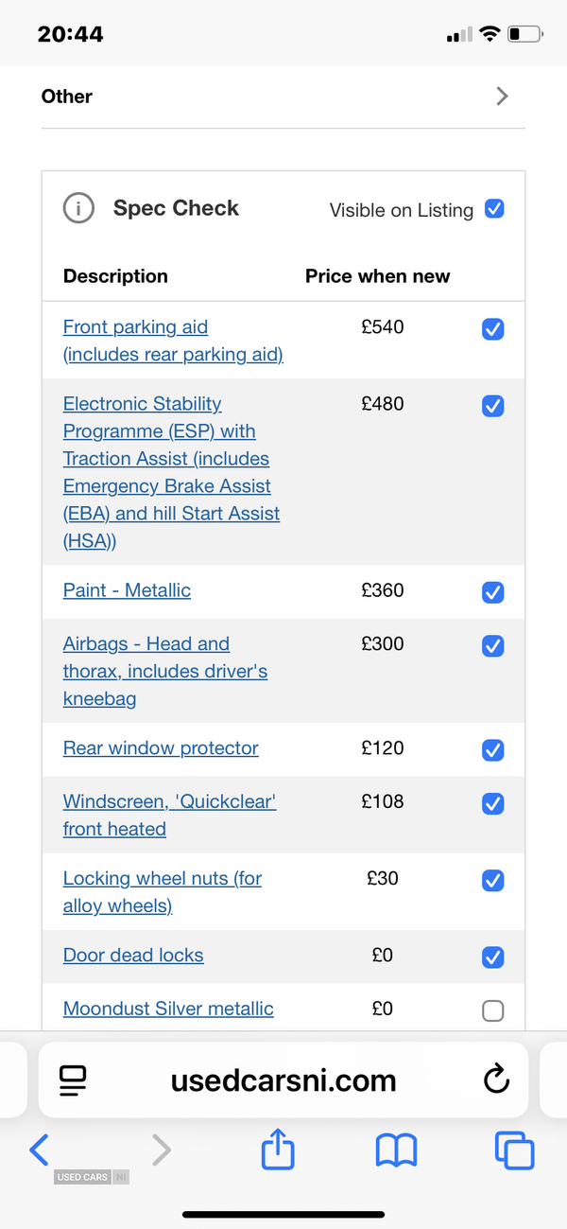Expand the Other section chevron
This screenshot has width=567, height=1229.
click(502, 96)
